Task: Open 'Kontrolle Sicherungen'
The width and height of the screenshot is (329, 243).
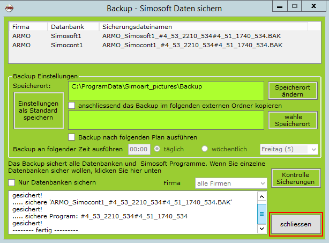Action: pyautogui.click(x=295, y=179)
